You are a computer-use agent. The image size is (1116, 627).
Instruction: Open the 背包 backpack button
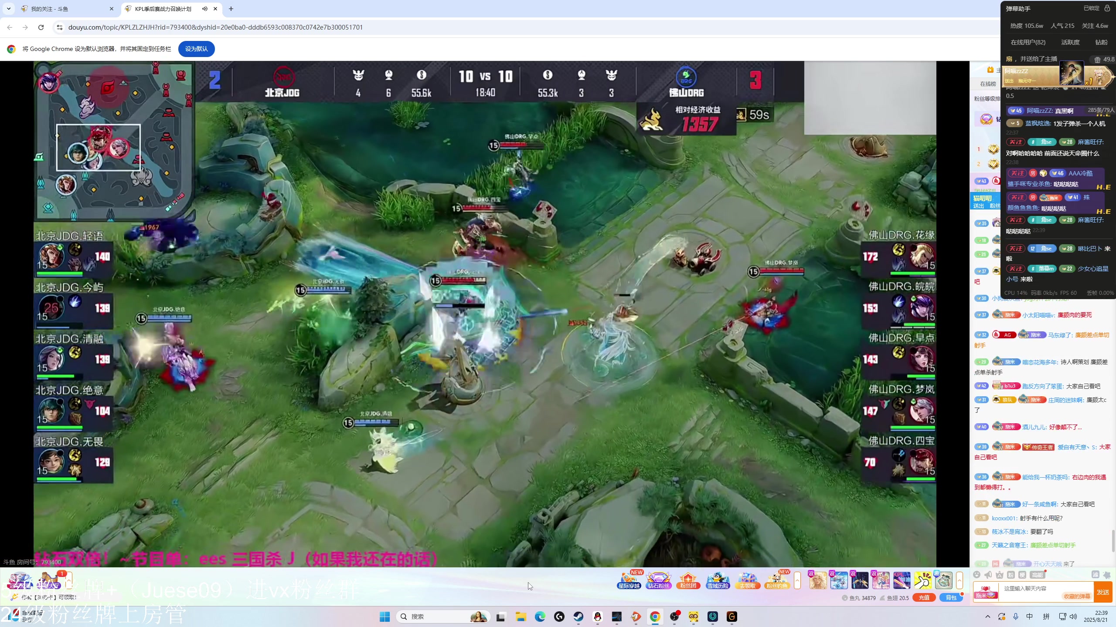pos(951,598)
